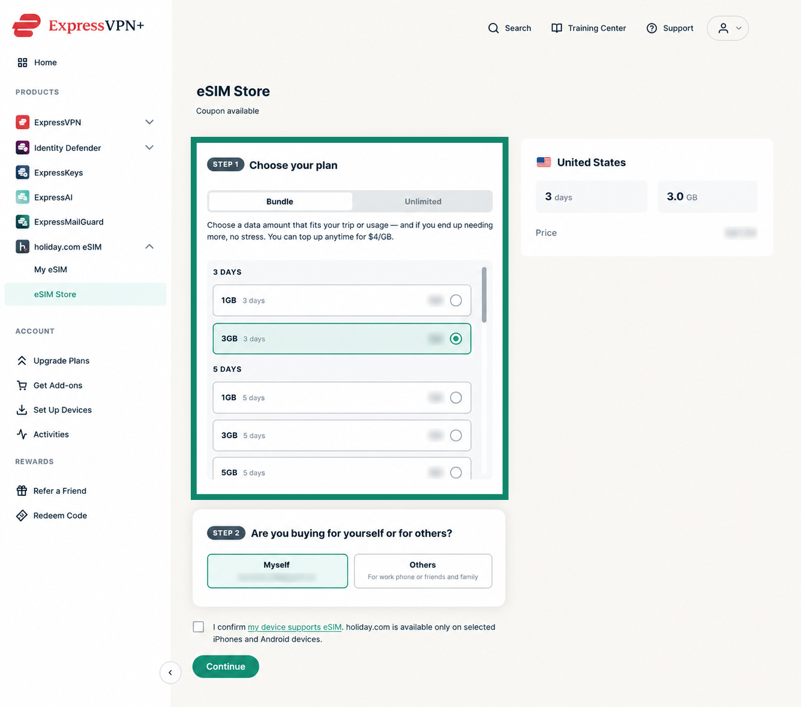
Task: Click the 5 DAYS section heading
Action: [x=227, y=369]
